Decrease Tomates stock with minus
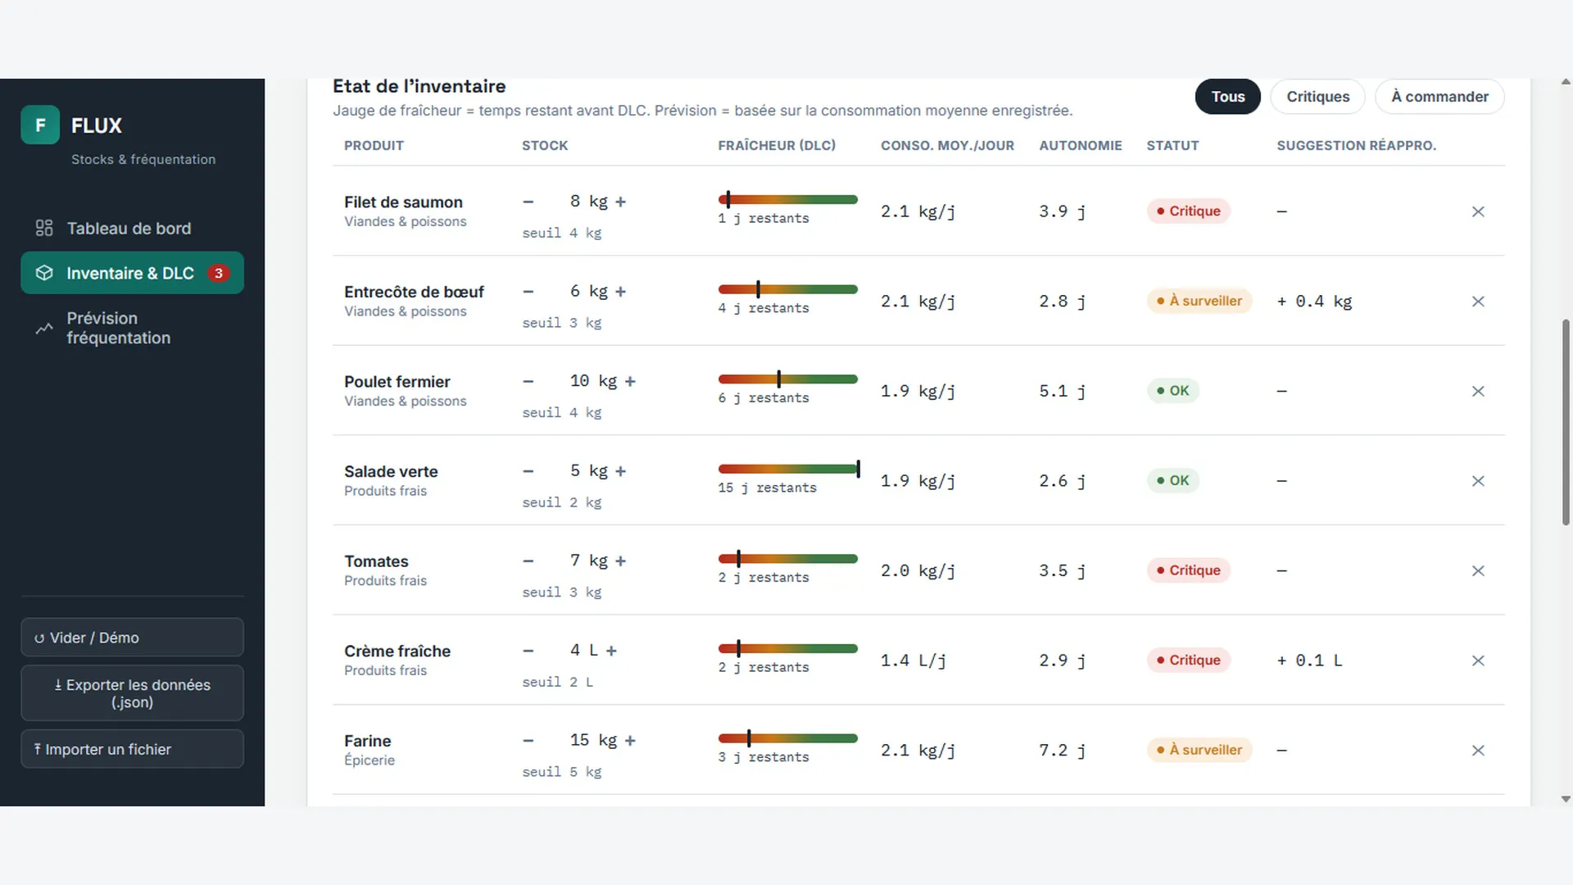Image resolution: width=1573 pixels, height=885 pixels. coord(528,561)
